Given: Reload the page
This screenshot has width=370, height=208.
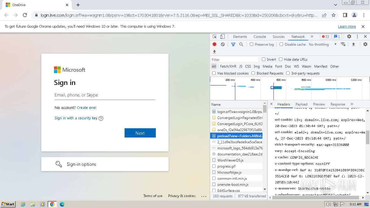Looking at the screenshot, I should tap(25, 15).
